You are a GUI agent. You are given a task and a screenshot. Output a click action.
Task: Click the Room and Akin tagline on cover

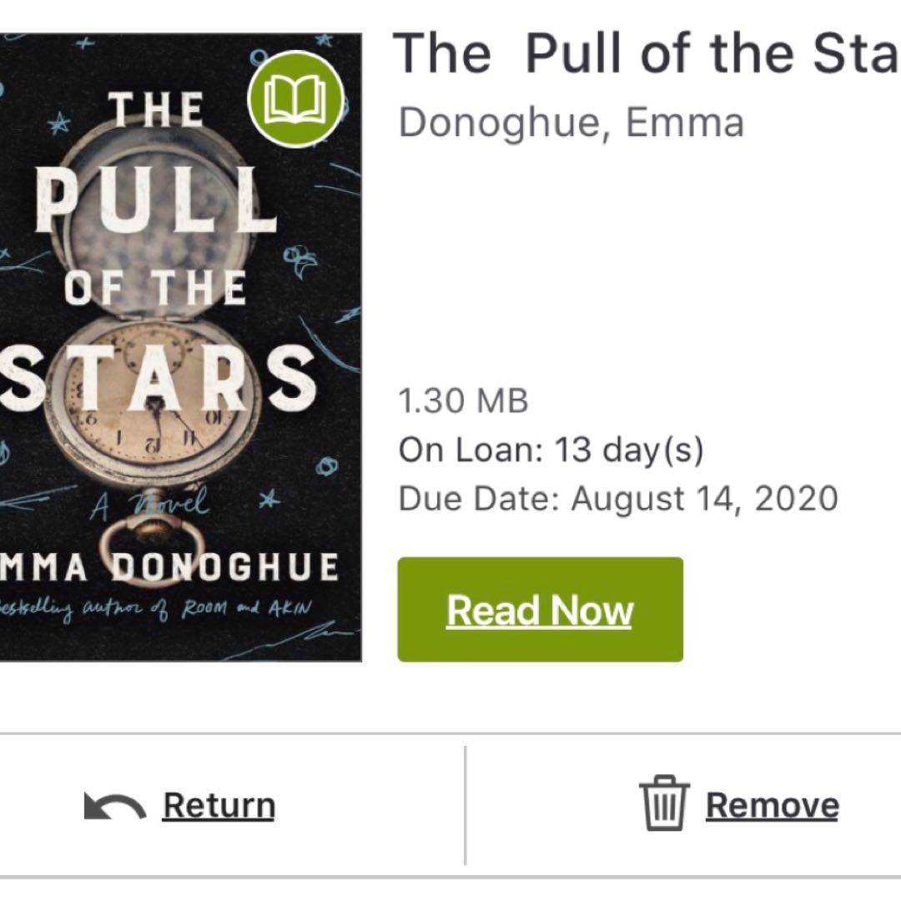click(154, 608)
